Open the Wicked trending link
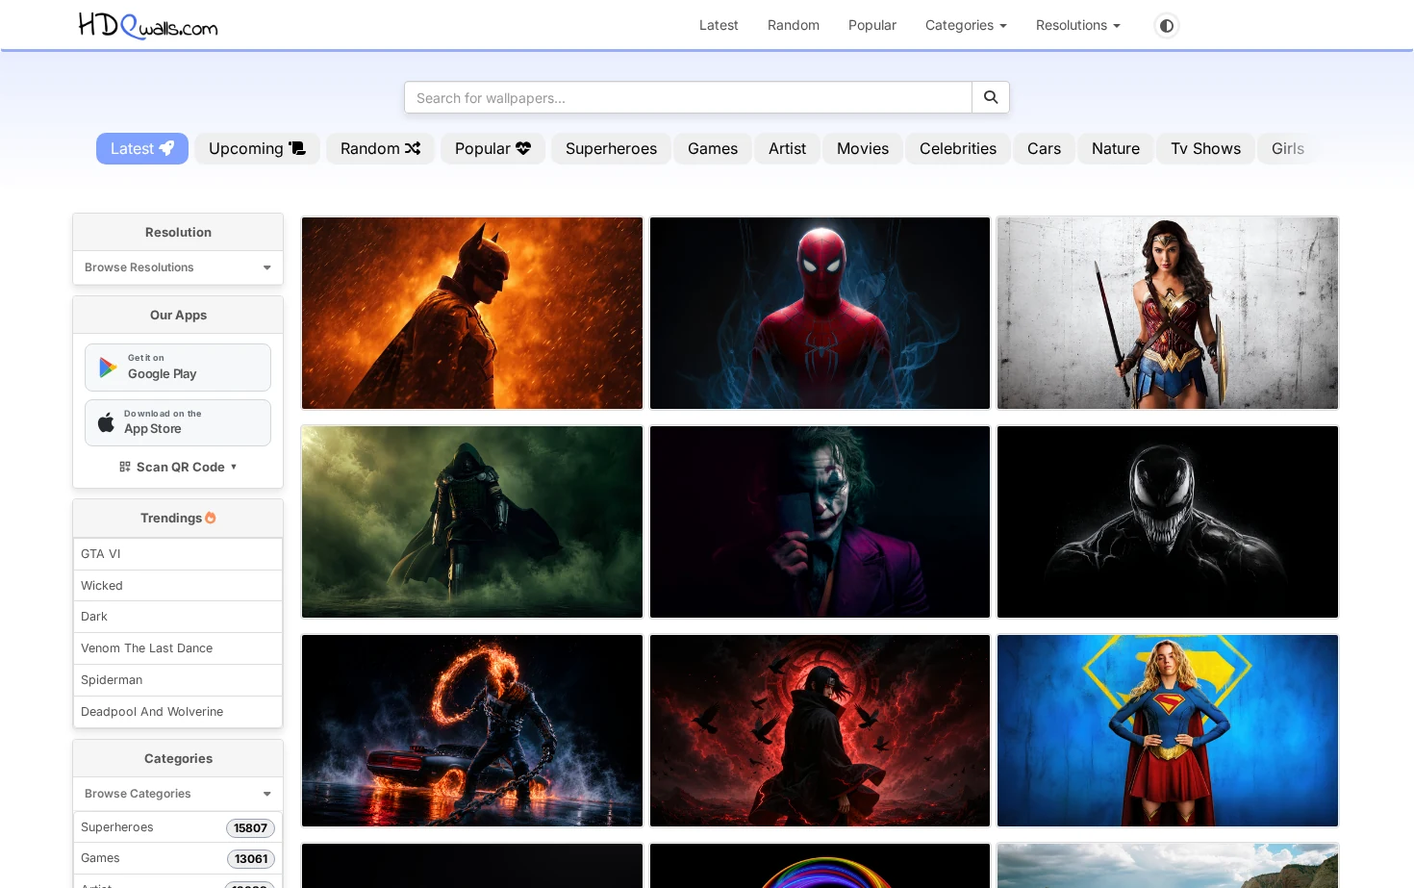The image size is (1414, 888). [x=178, y=586]
